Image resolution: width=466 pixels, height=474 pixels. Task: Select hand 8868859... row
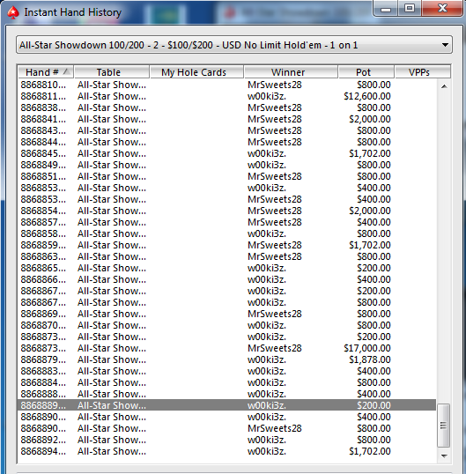[x=226, y=245]
